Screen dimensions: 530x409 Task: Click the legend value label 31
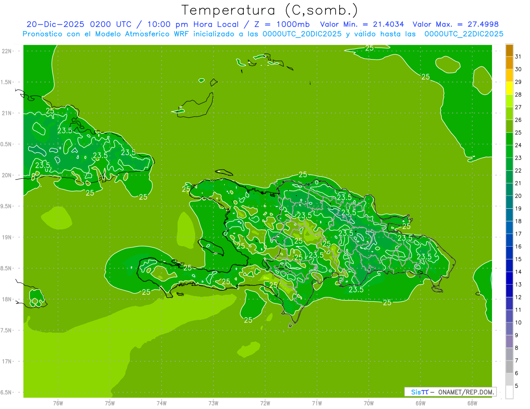pos(519,56)
